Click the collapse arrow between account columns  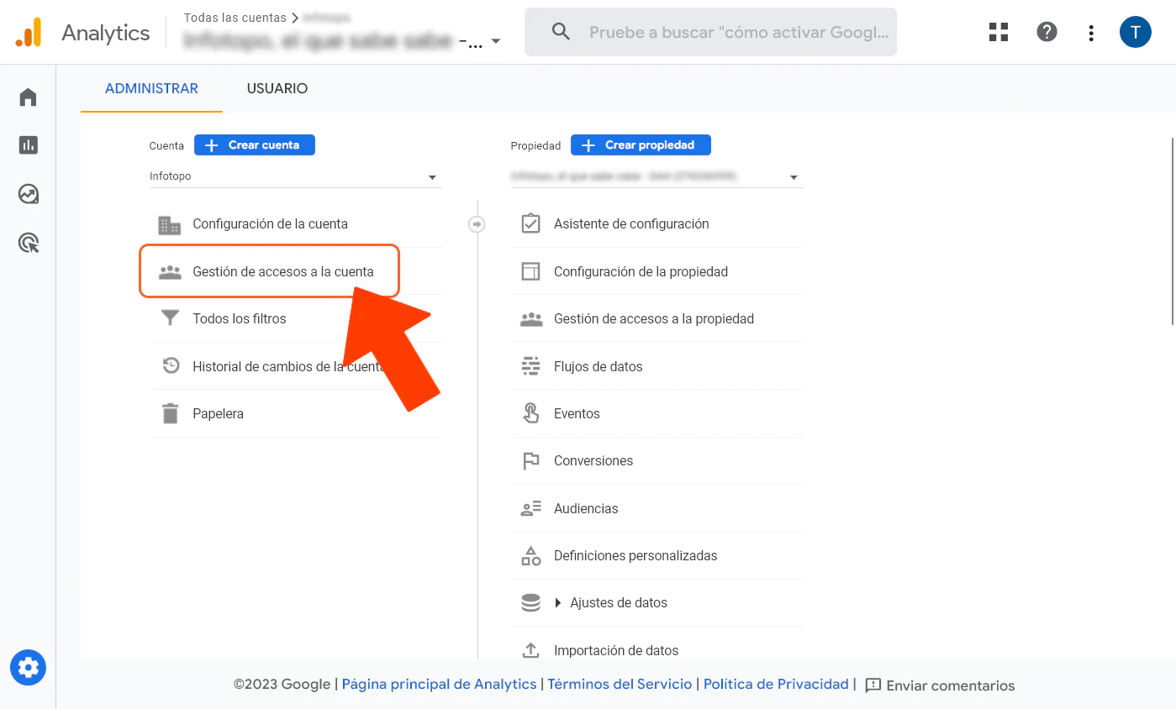point(477,223)
